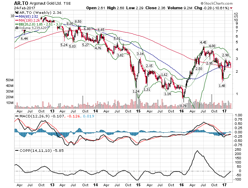Click the 5.03 low price label
The height and width of the screenshot is (188, 248).
72,46
